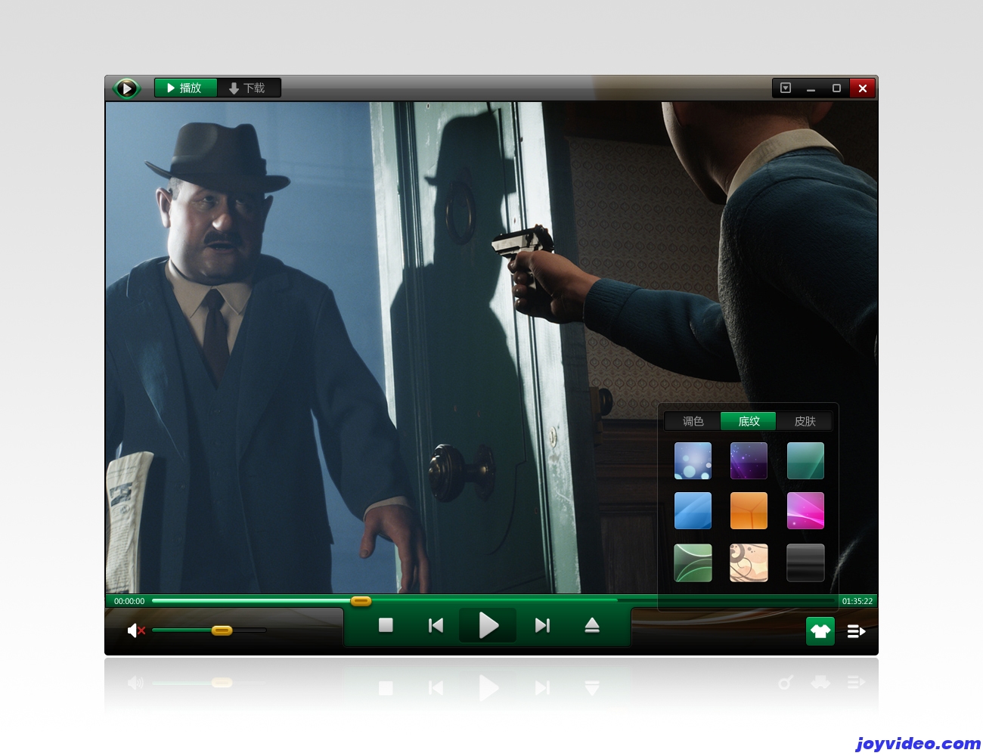This screenshot has width=983, height=756.
Task: Click elapsed time 00:00:00
Action: click(x=129, y=601)
